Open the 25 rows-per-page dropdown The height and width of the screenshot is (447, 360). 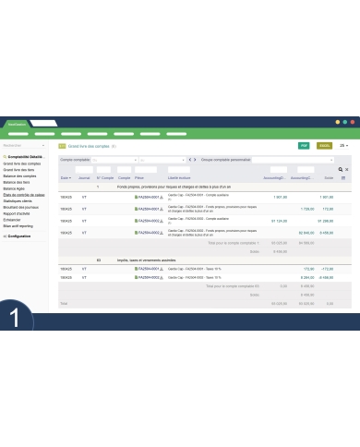click(343, 146)
